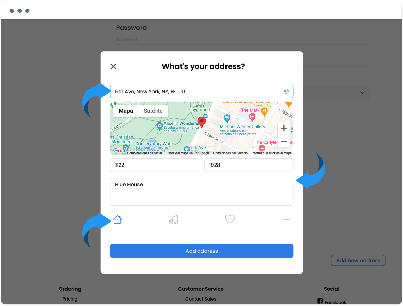The width and height of the screenshot is (403, 306).
Task: Click the 5th Ave station marker on map
Action: pyautogui.click(x=187, y=149)
